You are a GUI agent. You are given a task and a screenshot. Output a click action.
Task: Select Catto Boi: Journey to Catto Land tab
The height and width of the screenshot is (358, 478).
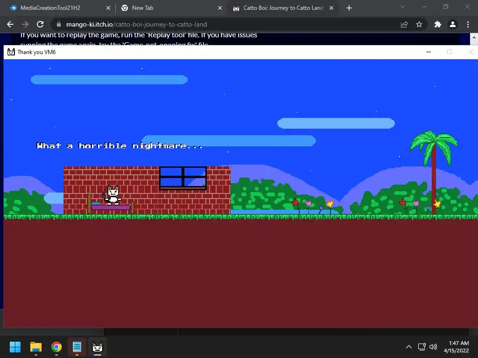282,8
